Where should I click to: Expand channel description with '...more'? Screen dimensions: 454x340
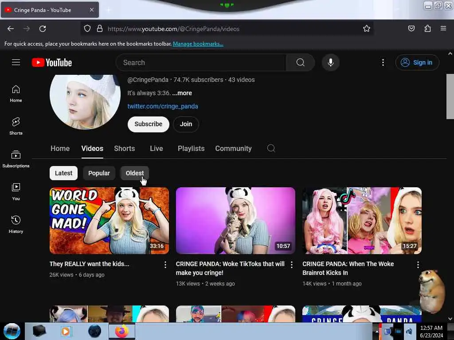[x=182, y=93]
